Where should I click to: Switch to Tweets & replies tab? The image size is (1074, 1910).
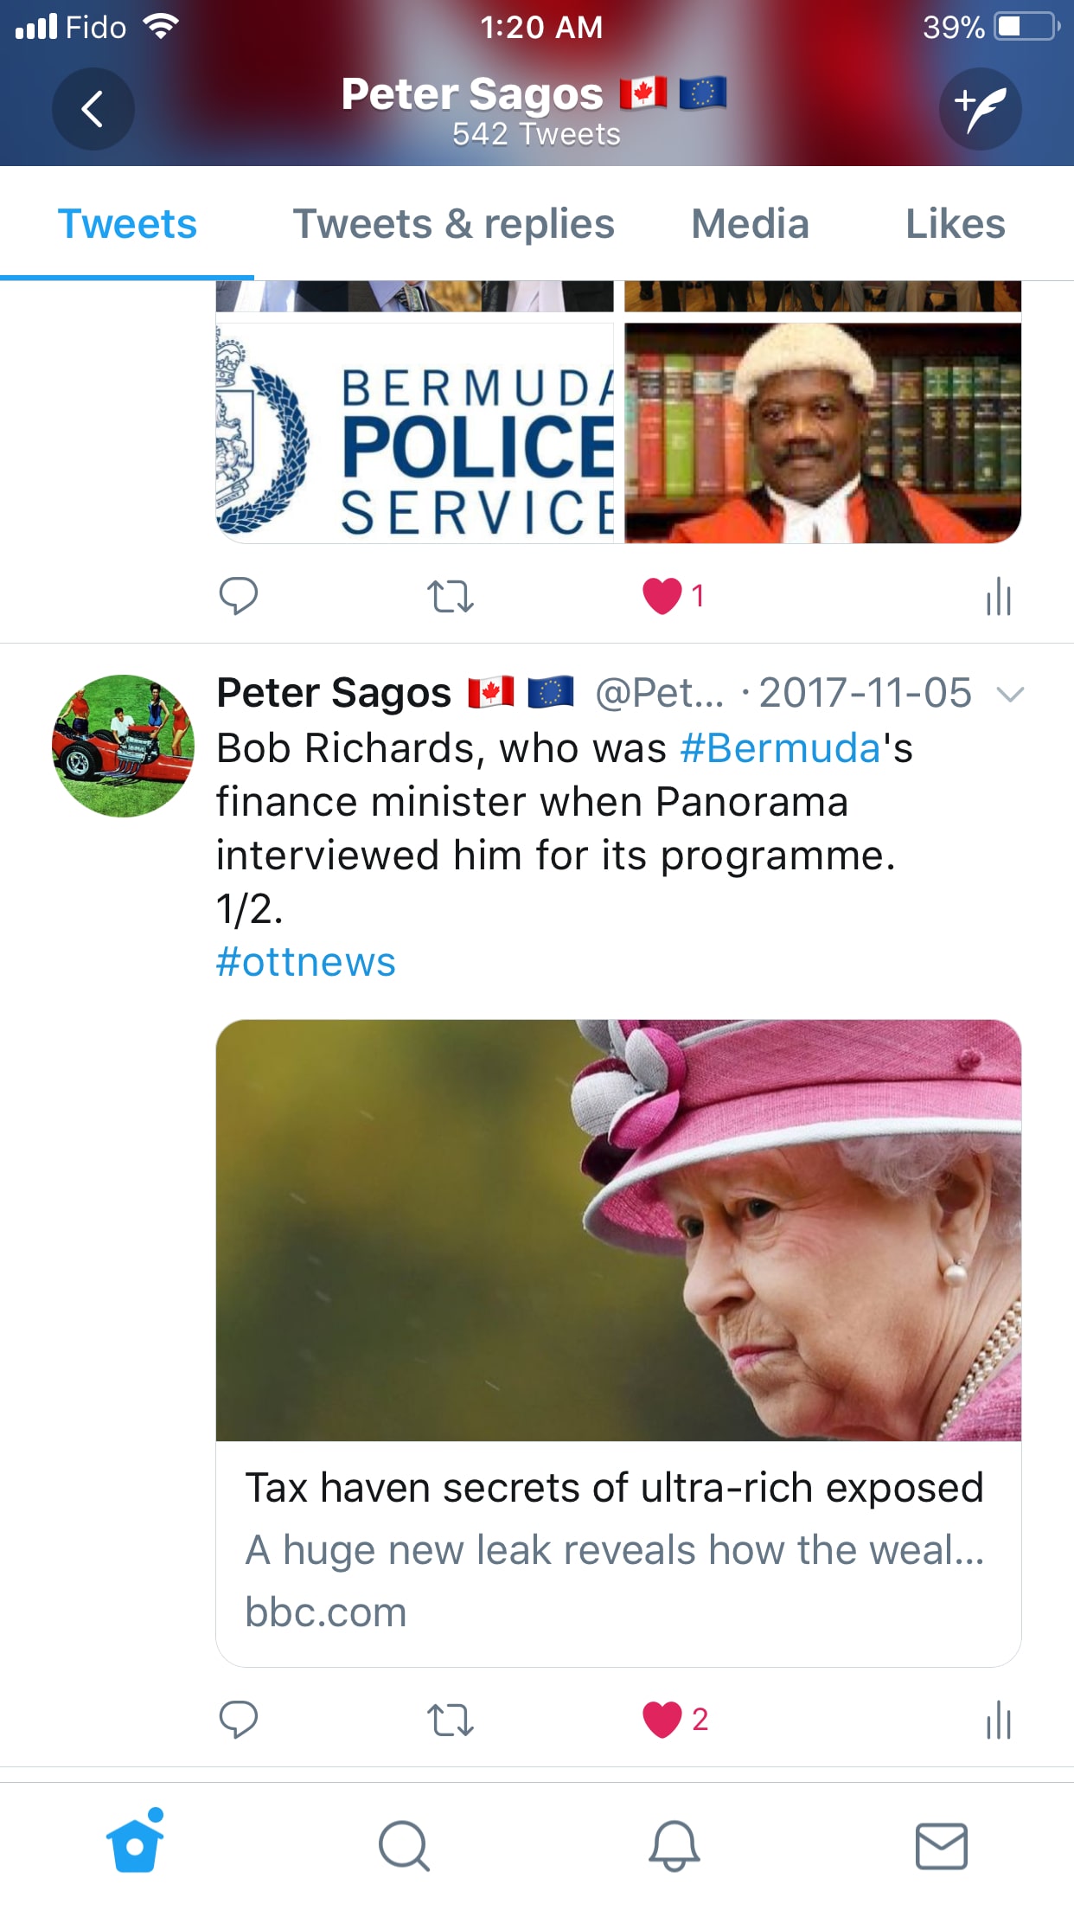454,224
